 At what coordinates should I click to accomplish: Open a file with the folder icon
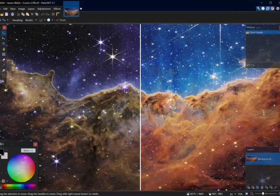click(x=2, y=14)
